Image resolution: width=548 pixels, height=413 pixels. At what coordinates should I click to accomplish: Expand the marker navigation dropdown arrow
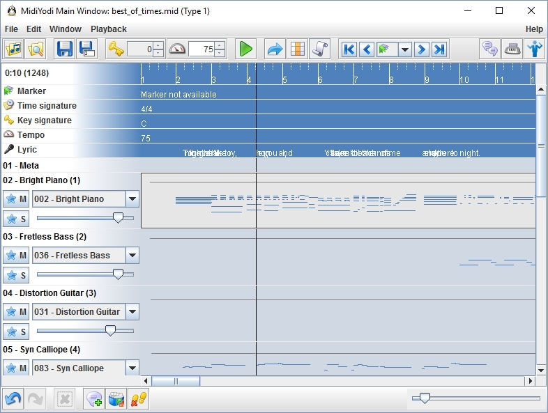point(404,49)
